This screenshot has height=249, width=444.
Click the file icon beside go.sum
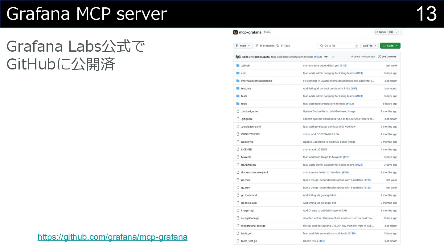coord(238,188)
